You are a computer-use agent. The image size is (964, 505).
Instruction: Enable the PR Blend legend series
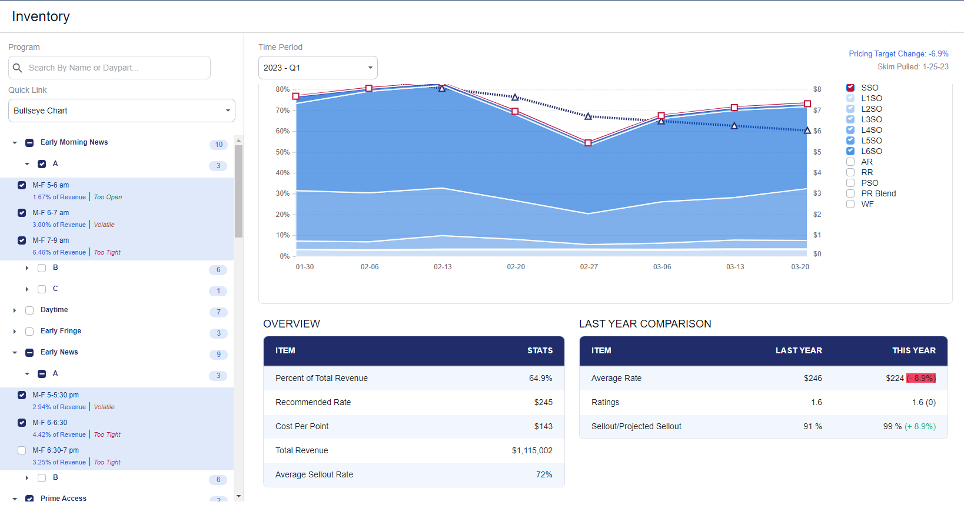[850, 193]
